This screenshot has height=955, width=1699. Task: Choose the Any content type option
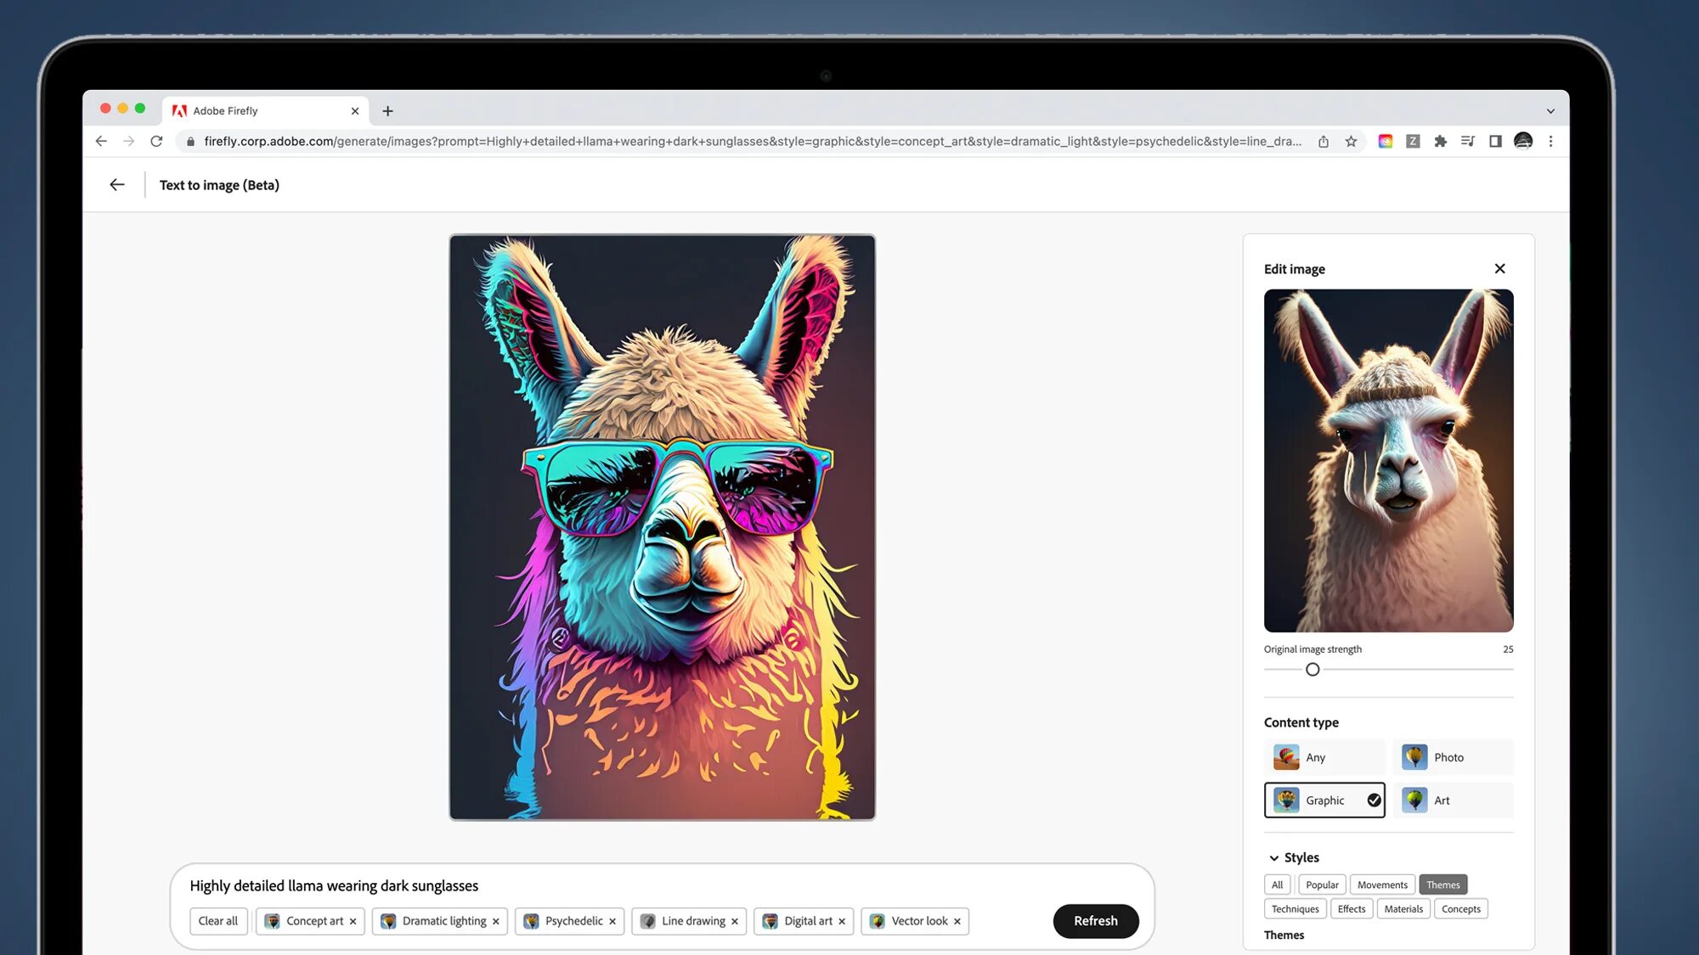(1324, 757)
